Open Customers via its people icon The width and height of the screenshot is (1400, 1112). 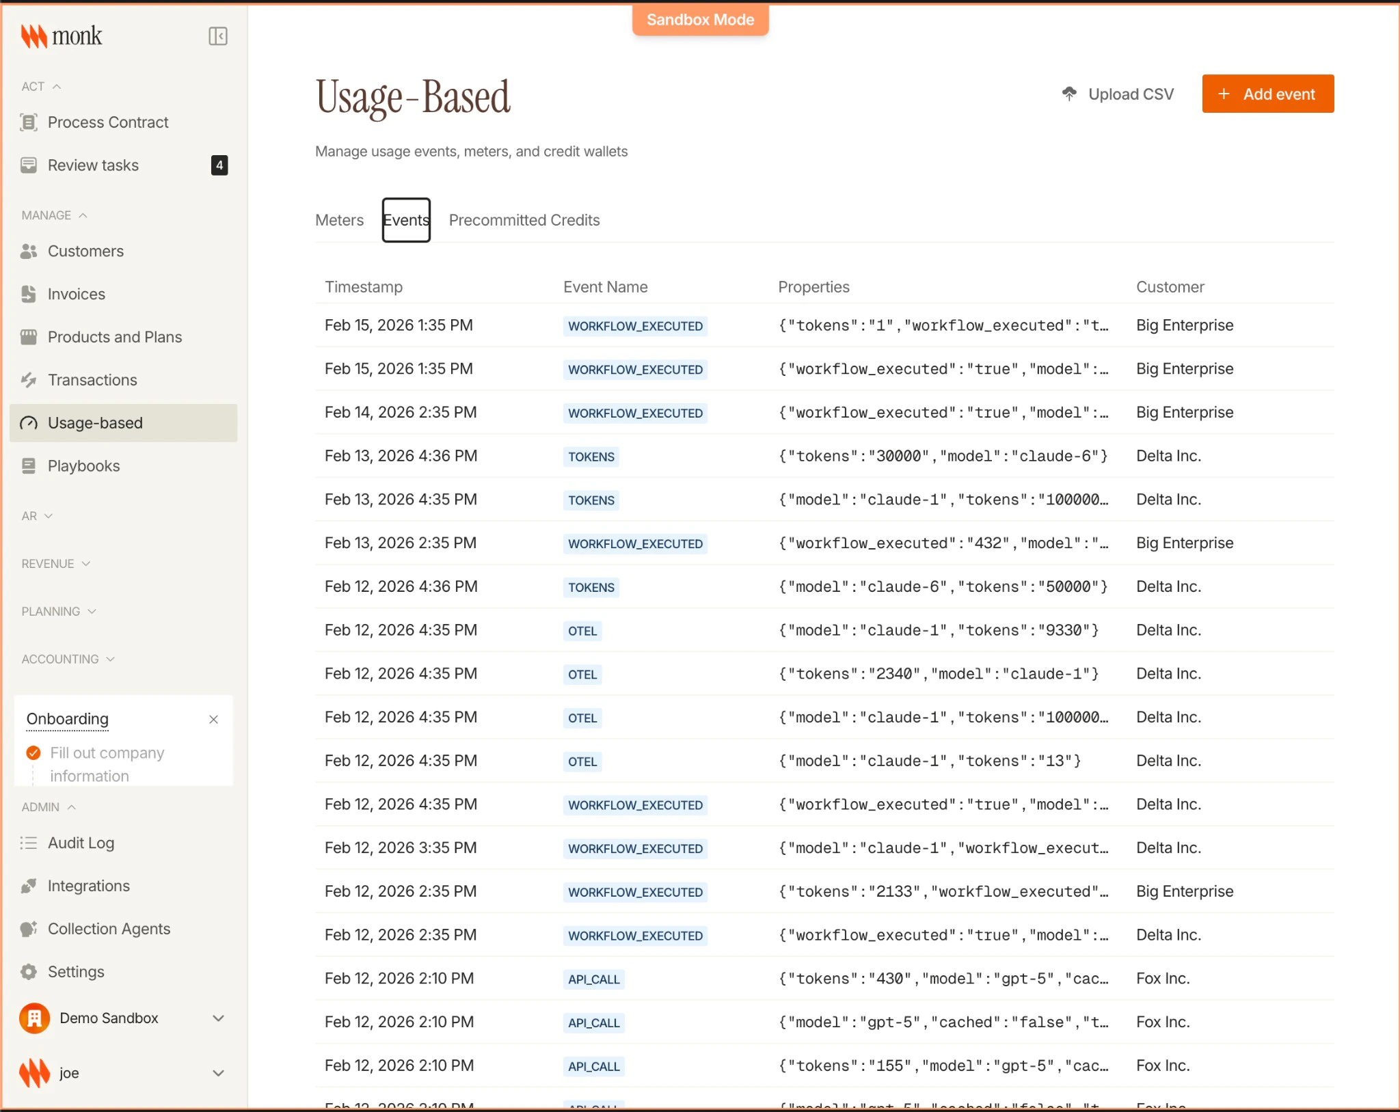coord(29,252)
